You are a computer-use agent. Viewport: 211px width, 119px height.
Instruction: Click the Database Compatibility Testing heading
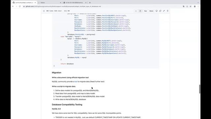pos(67,104)
